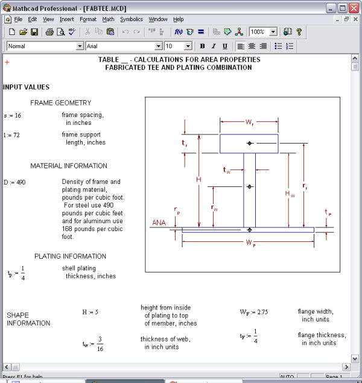Run spell check from the toolbar
The height and width of the screenshot is (383, 362).
click(72, 32)
